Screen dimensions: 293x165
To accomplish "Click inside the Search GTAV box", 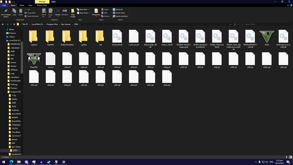I will [x=265, y=24].
